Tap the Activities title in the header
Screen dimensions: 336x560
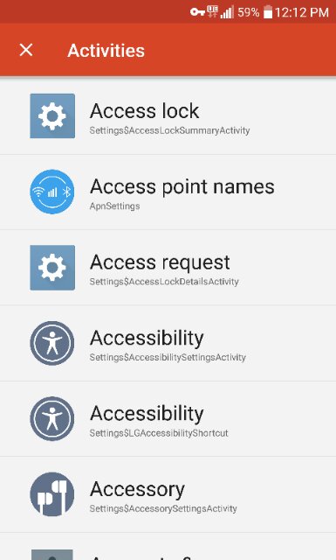pyautogui.click(x=106, y=51)
